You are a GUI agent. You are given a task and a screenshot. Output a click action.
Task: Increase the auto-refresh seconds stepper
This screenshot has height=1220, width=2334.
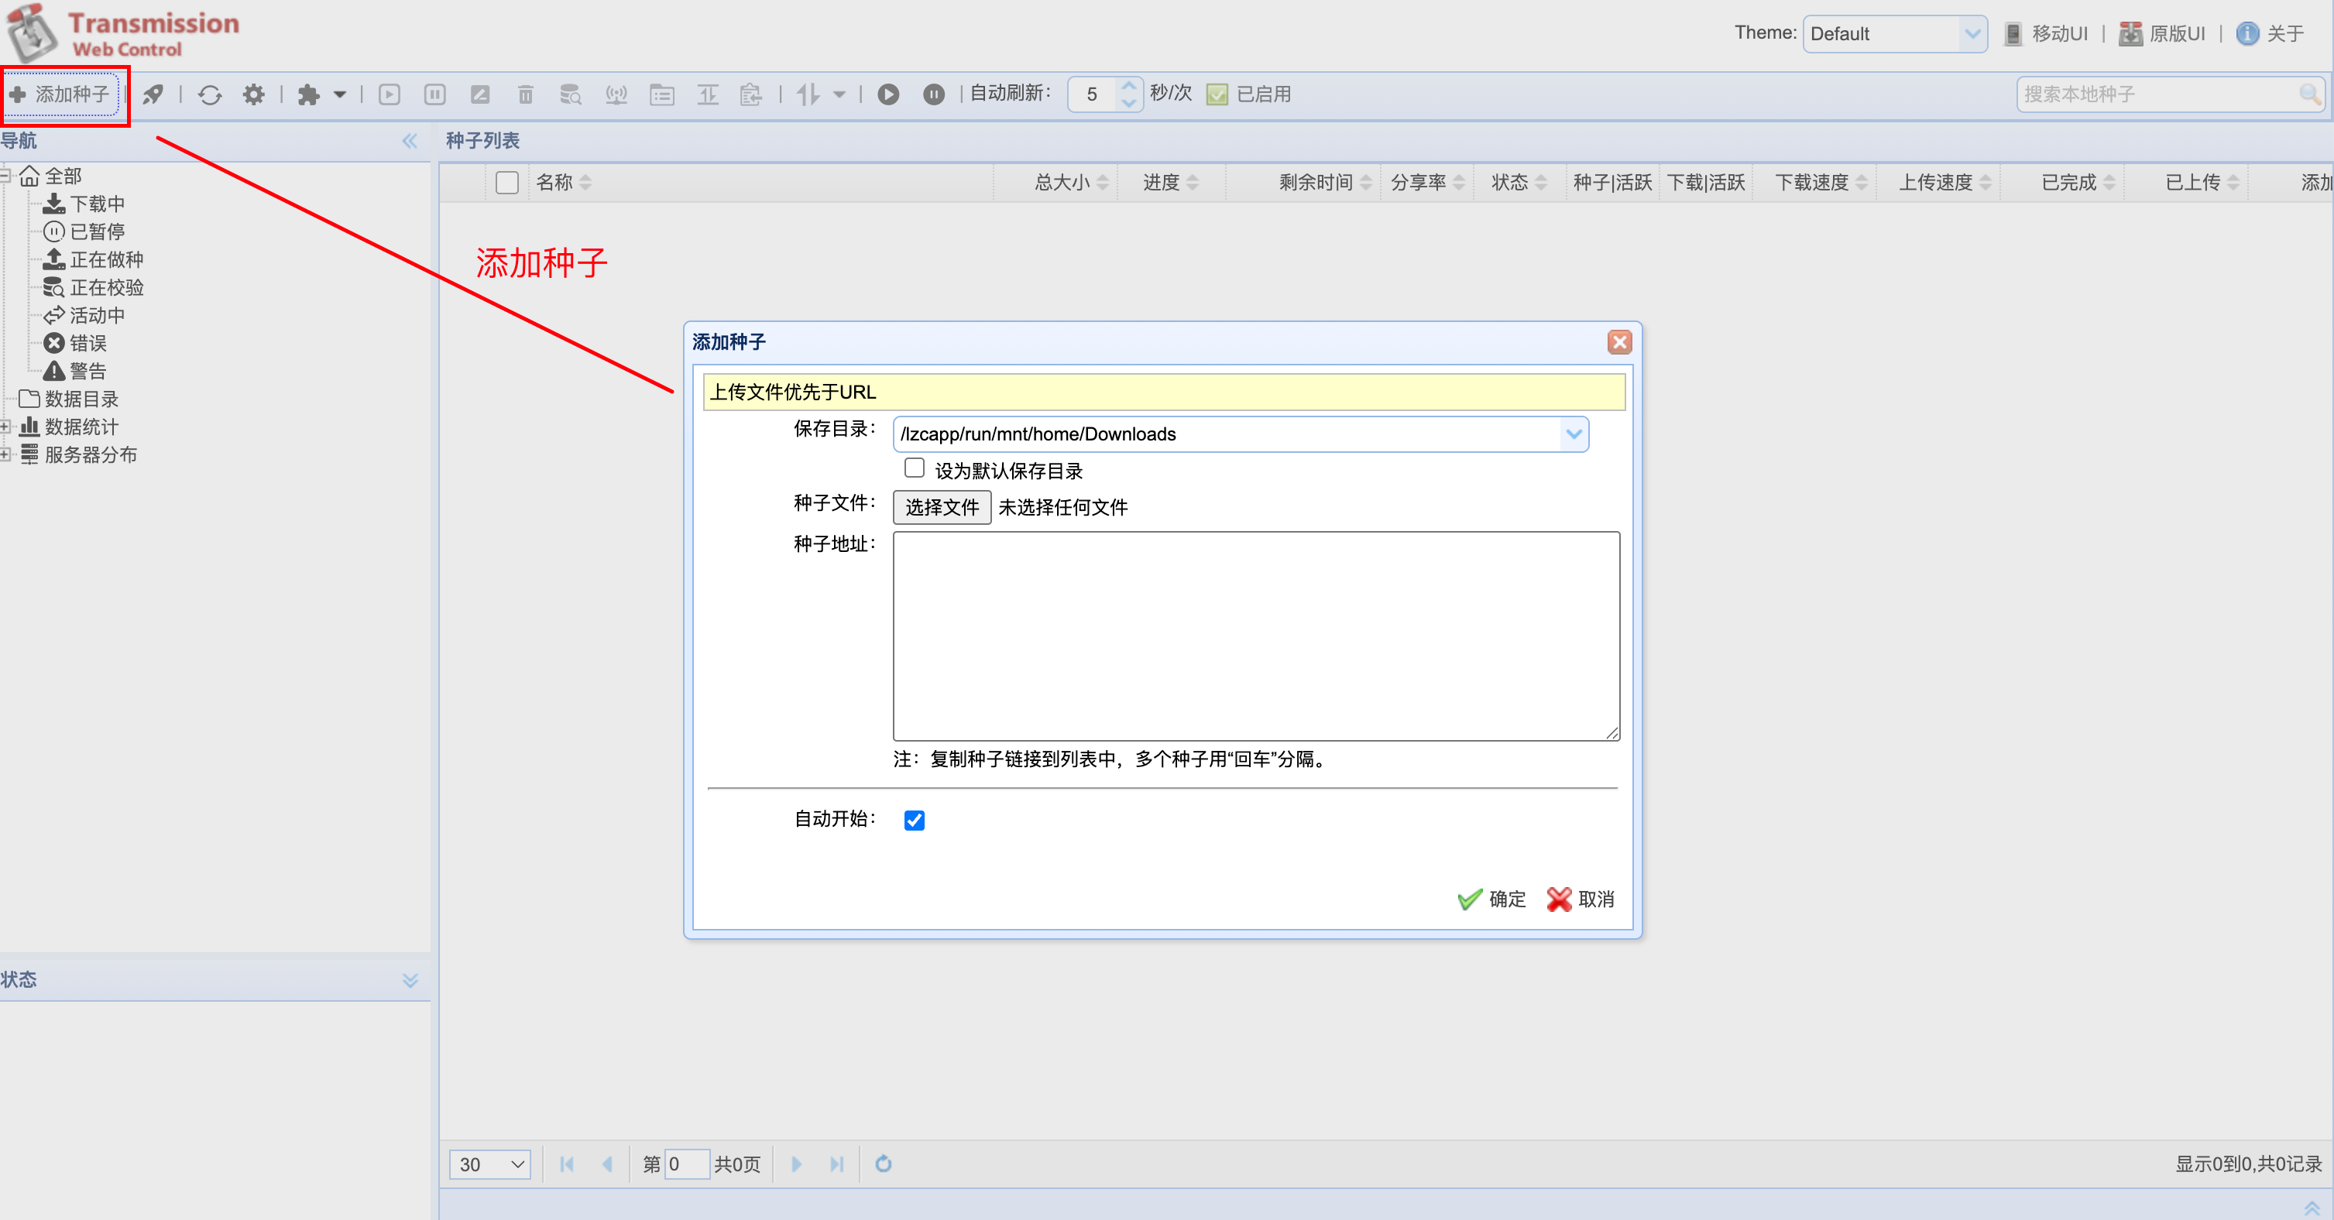coord(1129,86)
